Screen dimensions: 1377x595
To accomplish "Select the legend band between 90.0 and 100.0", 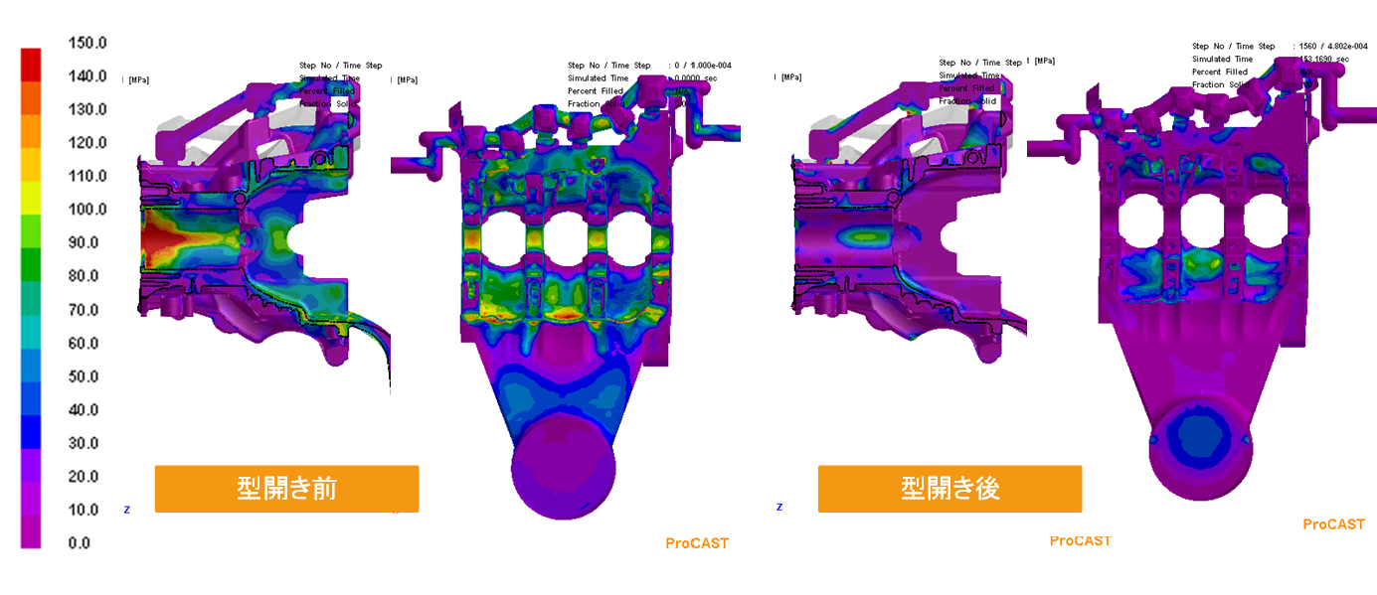I will click(x=32, y=230).
